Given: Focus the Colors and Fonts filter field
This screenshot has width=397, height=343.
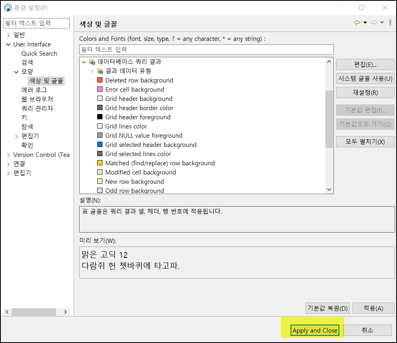Looking at the screenshot, I should (207, 50).
